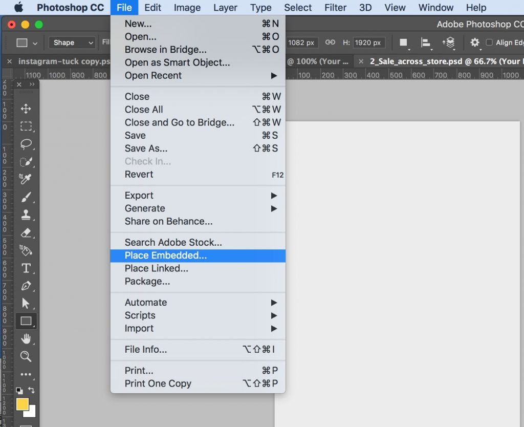
Task: Select the Path Selection tool
Action: pos(26,303)
